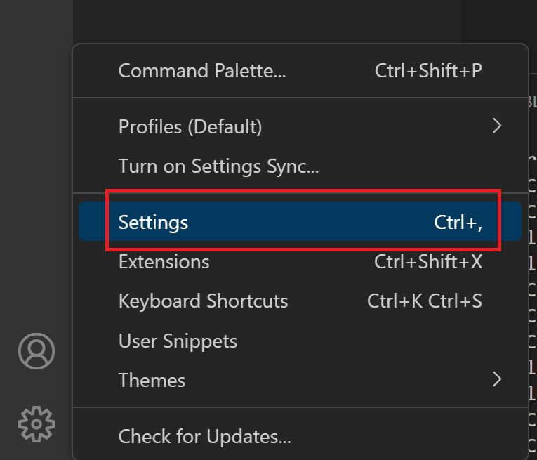
Task: Click the editor area right of menu
Action: click(533, 281)
